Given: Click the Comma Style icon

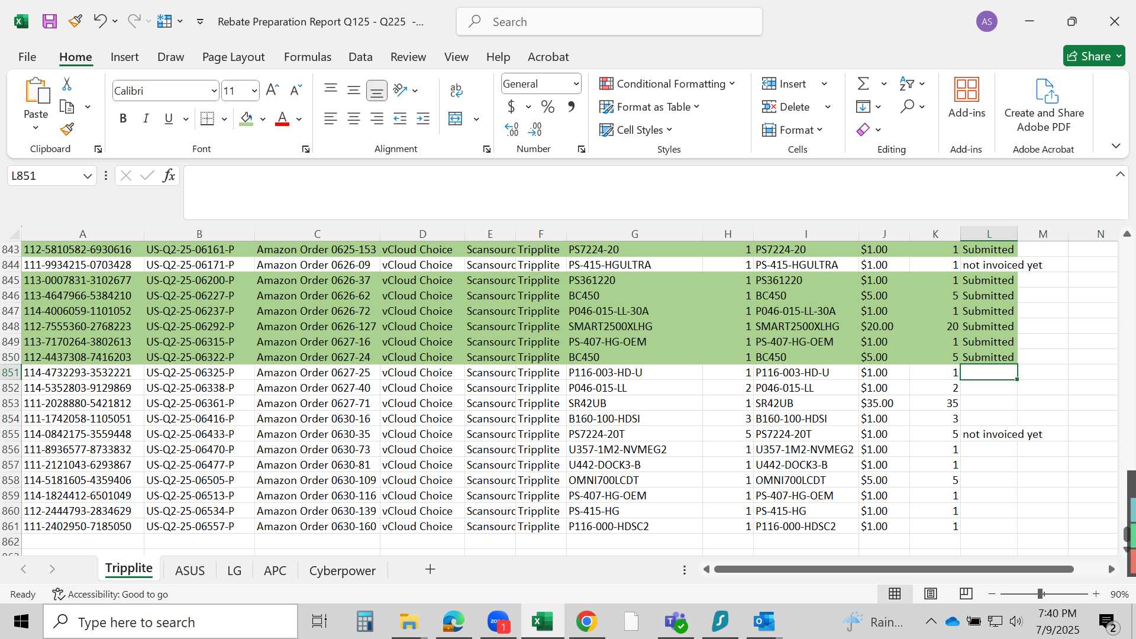Looking at the screenshot, I should pyautogui.click(x=571, y=107).
